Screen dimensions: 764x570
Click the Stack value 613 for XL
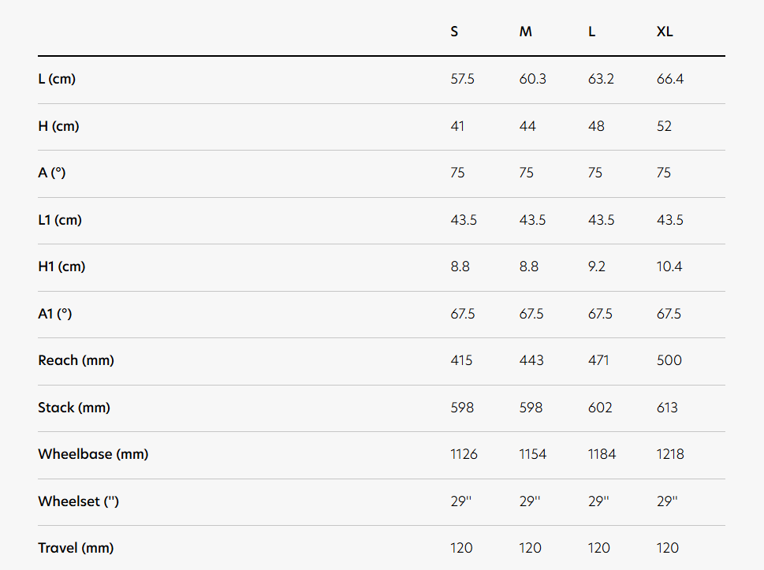(667, 408)
